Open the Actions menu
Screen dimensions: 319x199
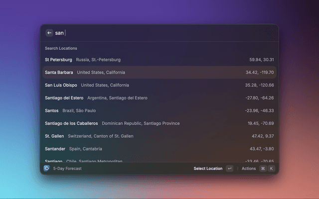coord(248,169)
